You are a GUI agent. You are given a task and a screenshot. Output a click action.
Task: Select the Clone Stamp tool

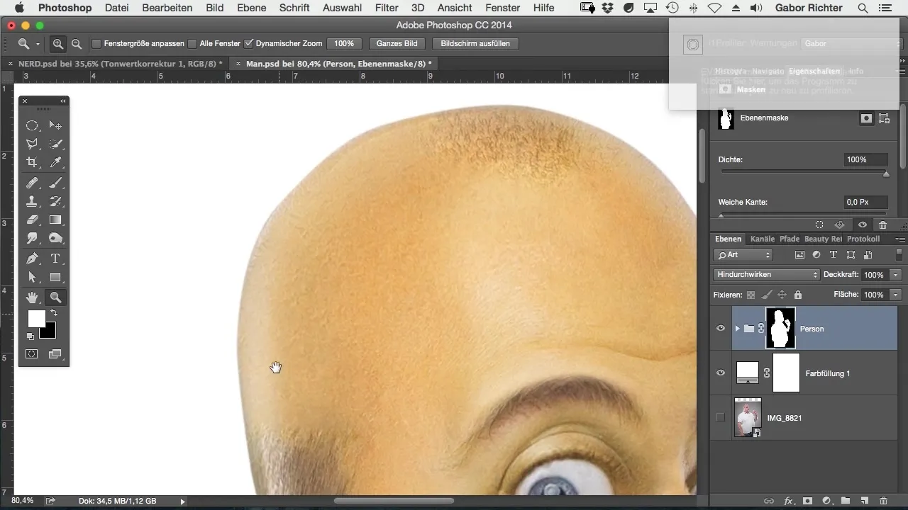pyautogui.click(x=32, y=201)
